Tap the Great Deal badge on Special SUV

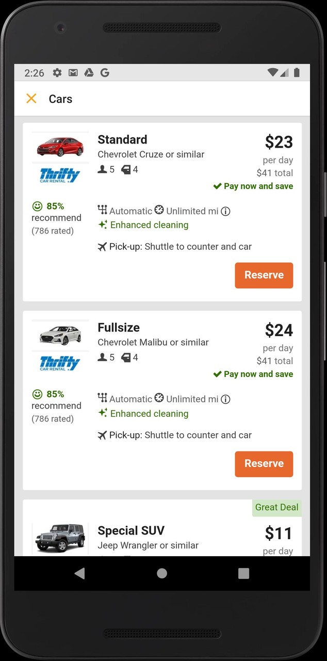tap(276, 508)
